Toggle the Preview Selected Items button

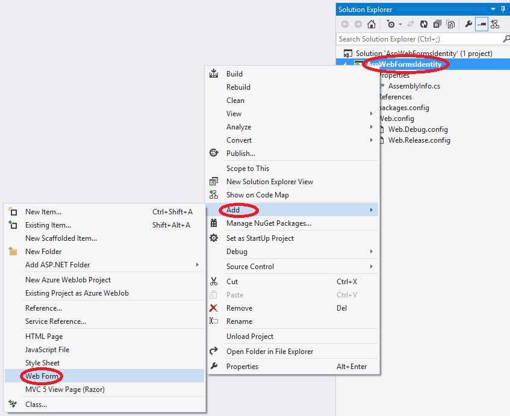pos(481,25)
